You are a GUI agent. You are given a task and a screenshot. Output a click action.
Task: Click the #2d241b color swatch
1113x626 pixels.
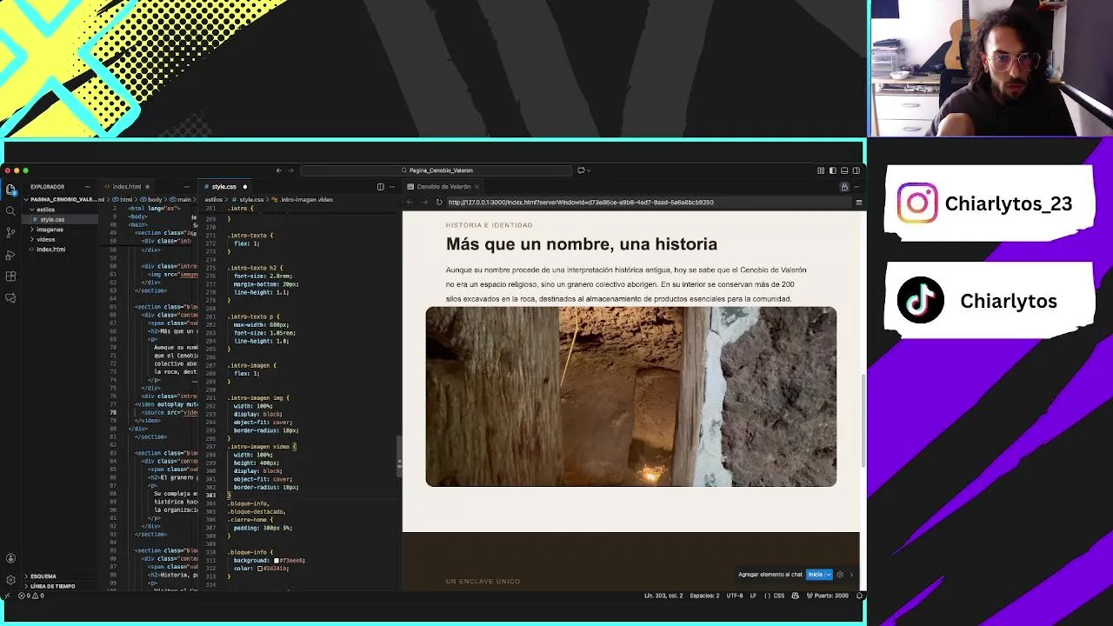(260, 569)
